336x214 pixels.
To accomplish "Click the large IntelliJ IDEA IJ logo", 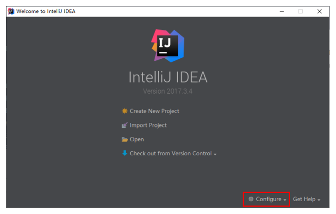I will (168, 46).
